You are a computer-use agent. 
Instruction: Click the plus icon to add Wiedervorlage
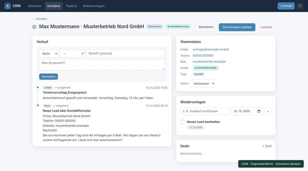pyautogui.click(x=268, y=111)
